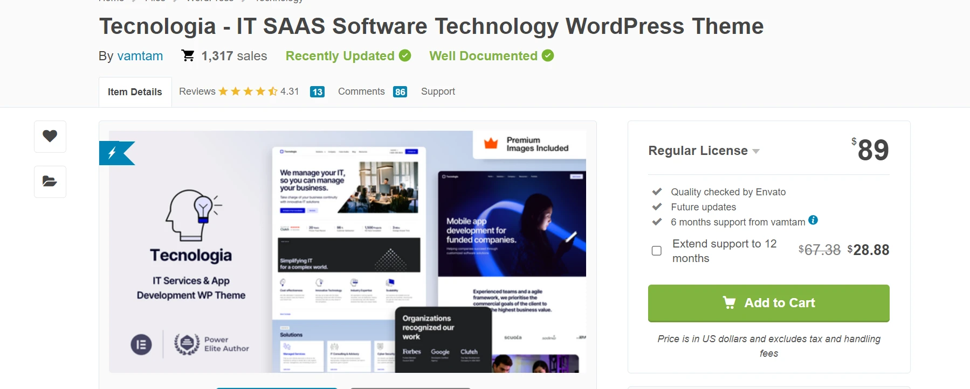
Task: Enable Extend support to 12 months checkbox
Action: [657, 251]
